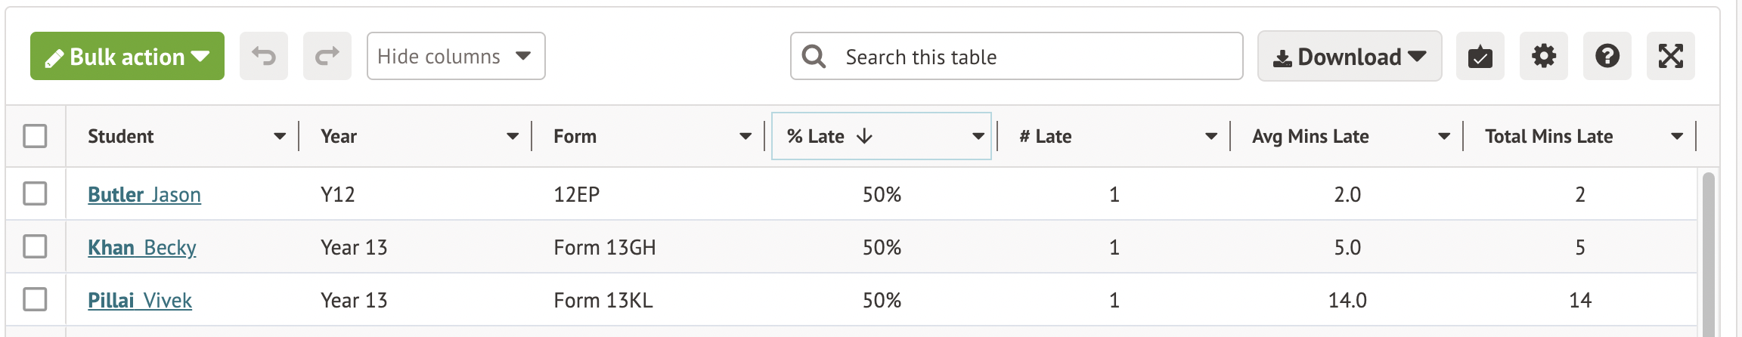Click the % Late sort arrow
1742x337 pixels.
(864, 136)
